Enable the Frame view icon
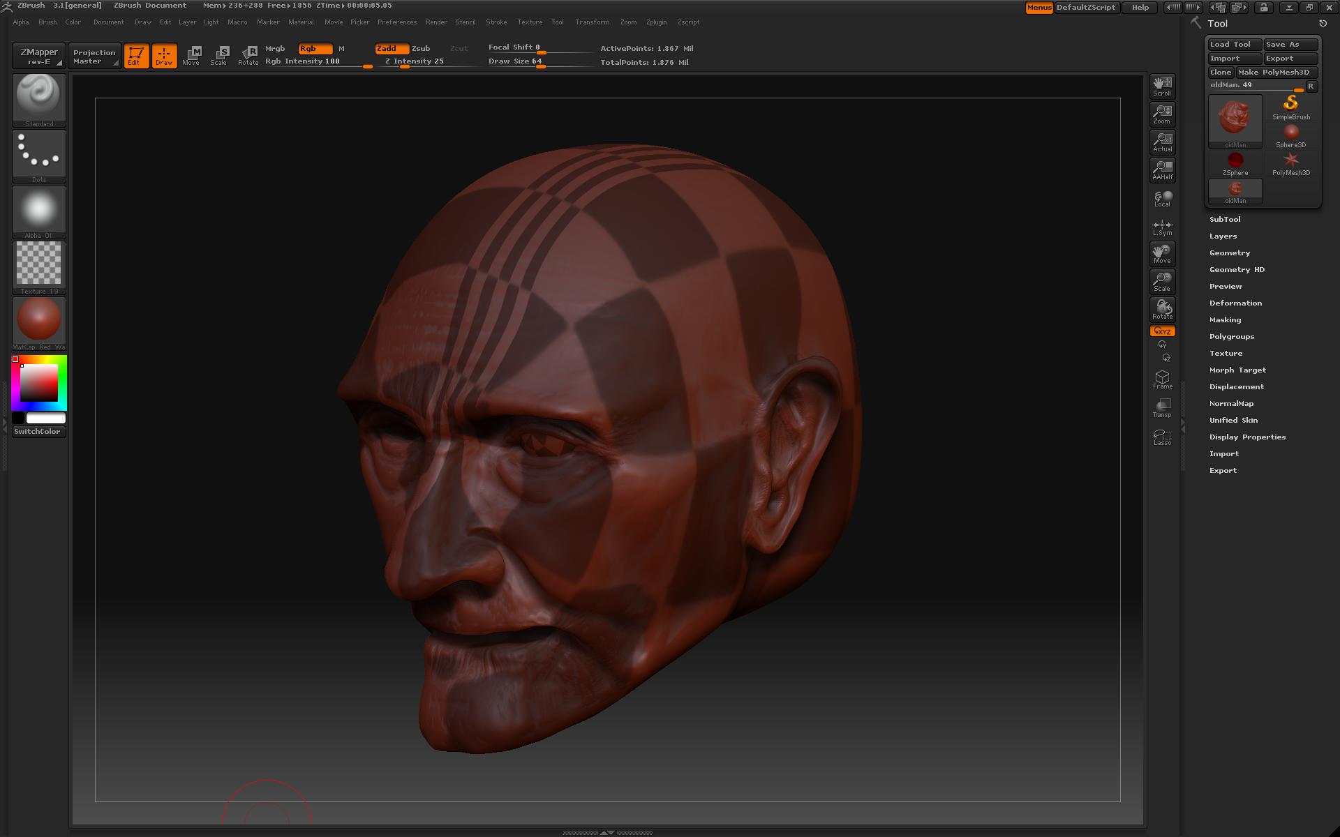Image resolution: width=1340 pixels, height=837 pixels. click(1162, 378)
